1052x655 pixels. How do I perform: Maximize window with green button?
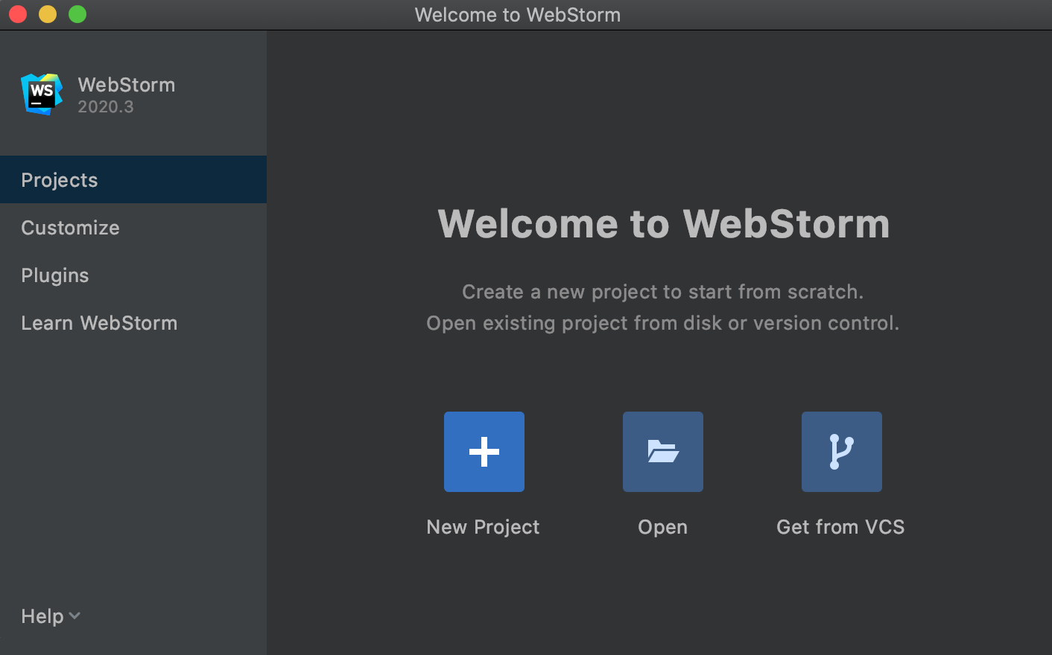click(77, 14)
